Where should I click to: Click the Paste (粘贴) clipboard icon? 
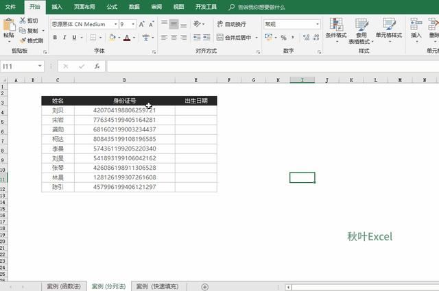(x=9, y=25)
